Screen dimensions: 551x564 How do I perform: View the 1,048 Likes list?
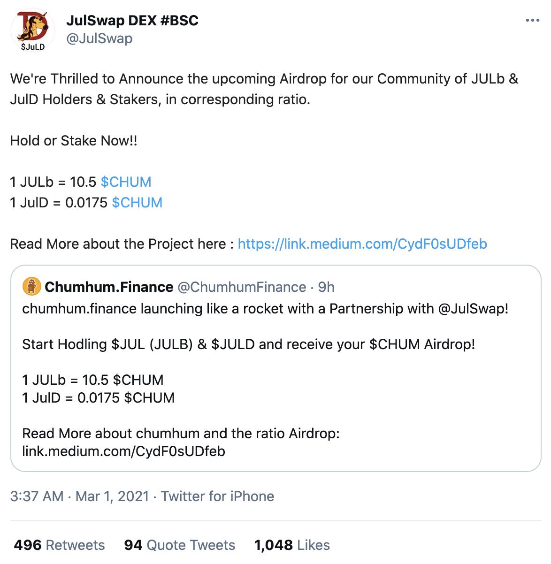click(x=291, y=545)
